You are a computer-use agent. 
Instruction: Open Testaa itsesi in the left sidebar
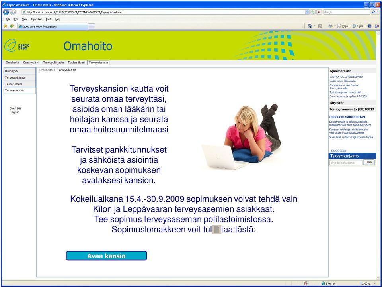click(x=19, y=84)
